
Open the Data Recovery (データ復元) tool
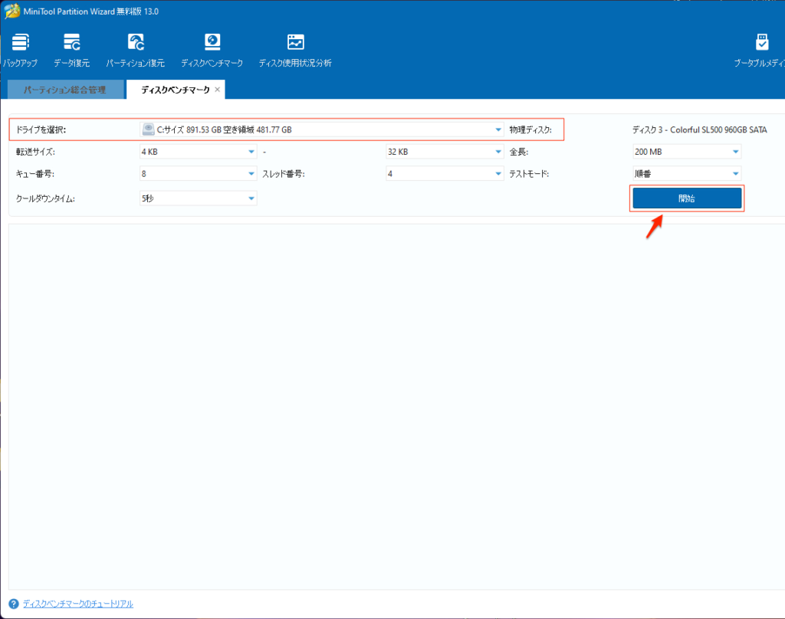coord(71,42)
